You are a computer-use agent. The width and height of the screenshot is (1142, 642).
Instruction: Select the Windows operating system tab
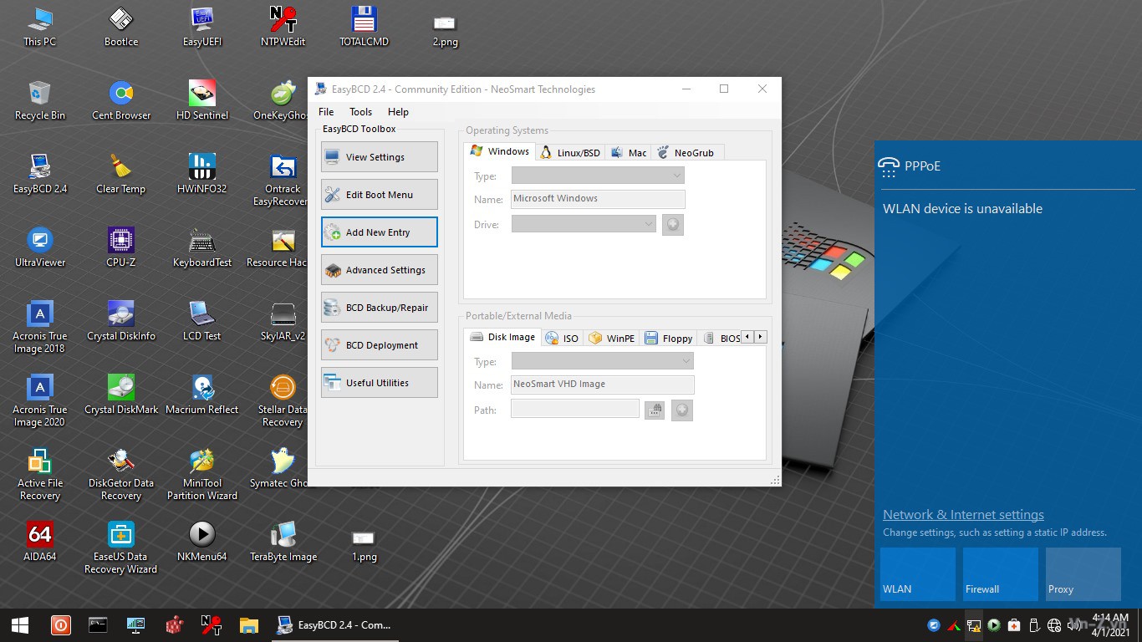click(500, 151)
